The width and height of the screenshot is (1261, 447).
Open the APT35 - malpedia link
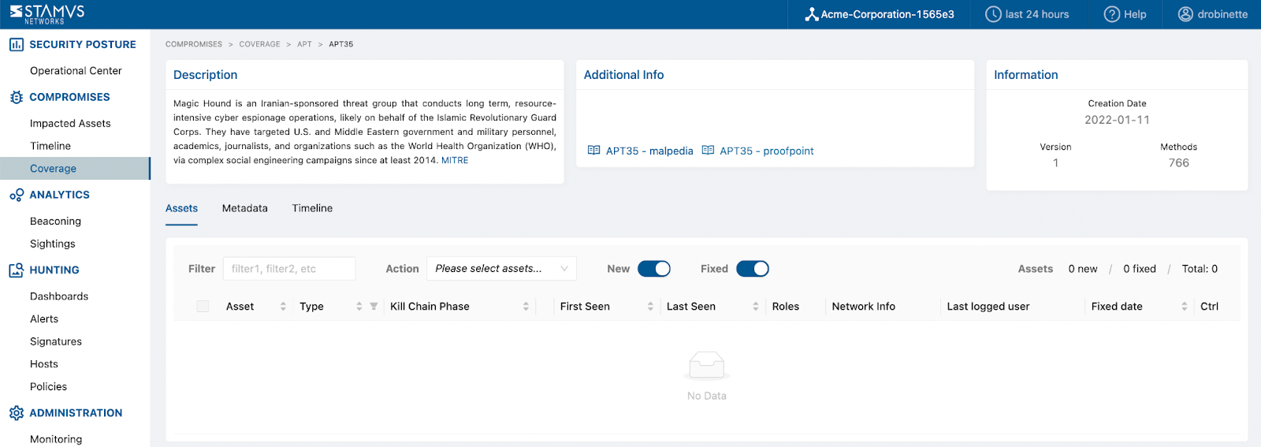(649, 151)
